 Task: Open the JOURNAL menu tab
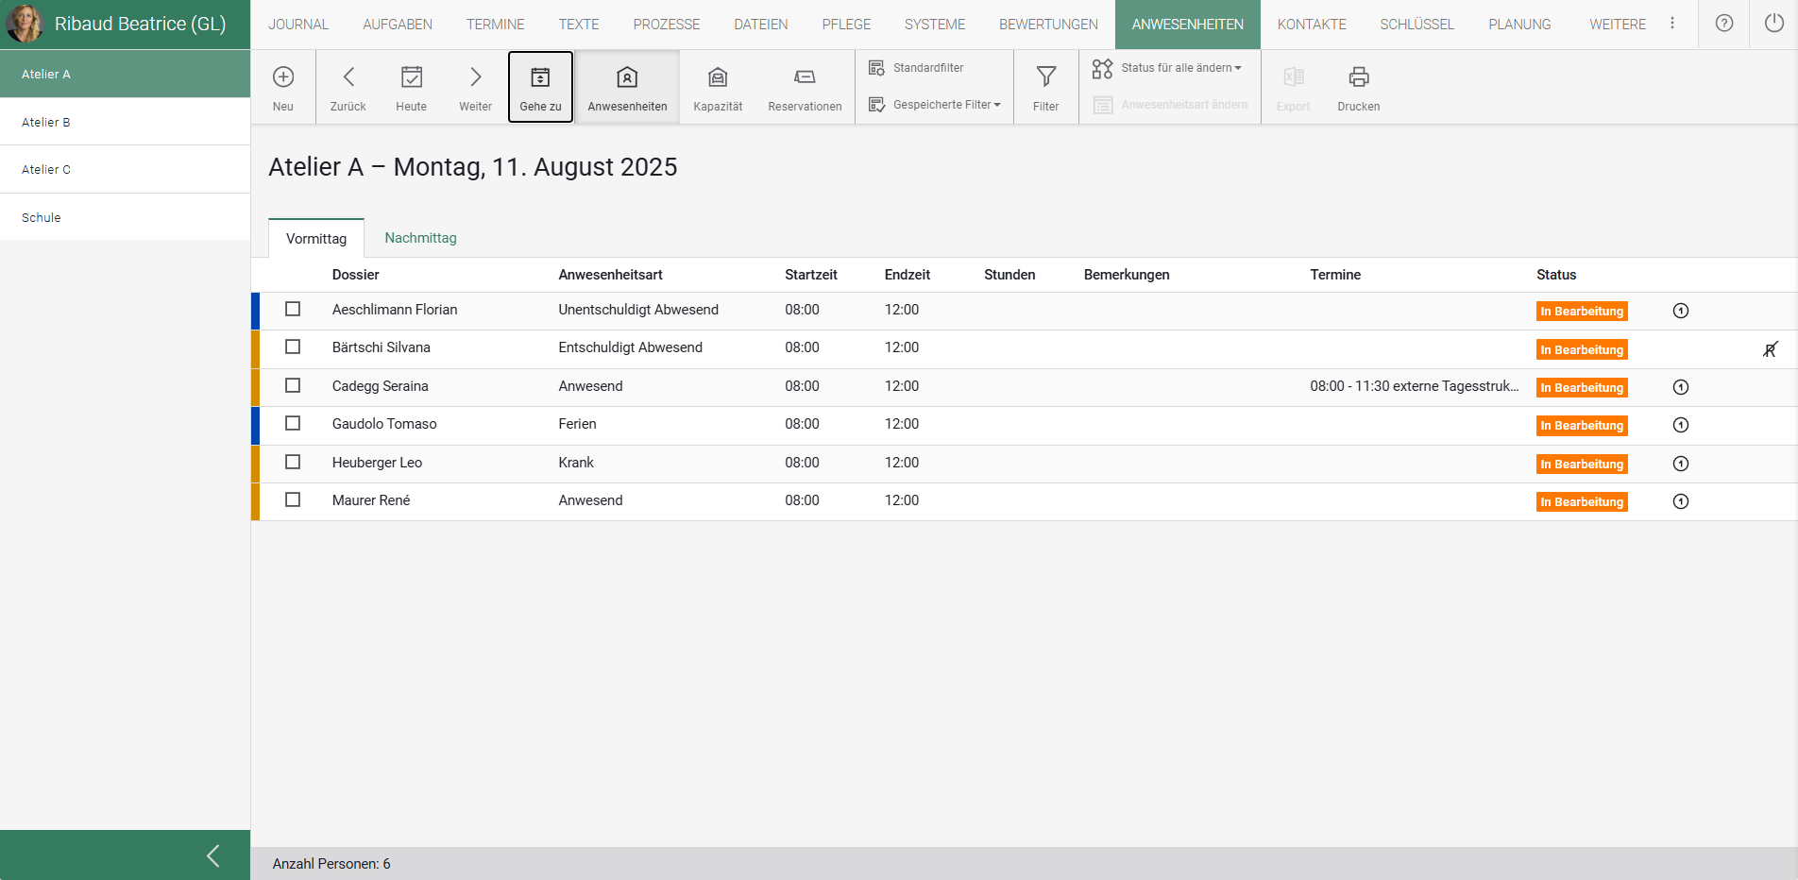tap(298, 25)
